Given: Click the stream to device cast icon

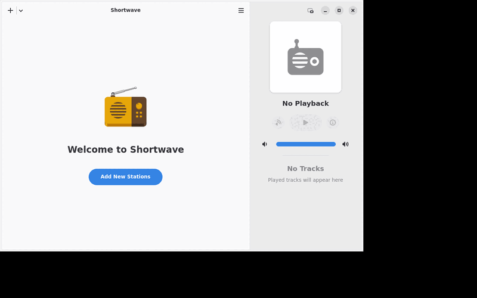Looking at the screenshot, I should coord(278,123).
